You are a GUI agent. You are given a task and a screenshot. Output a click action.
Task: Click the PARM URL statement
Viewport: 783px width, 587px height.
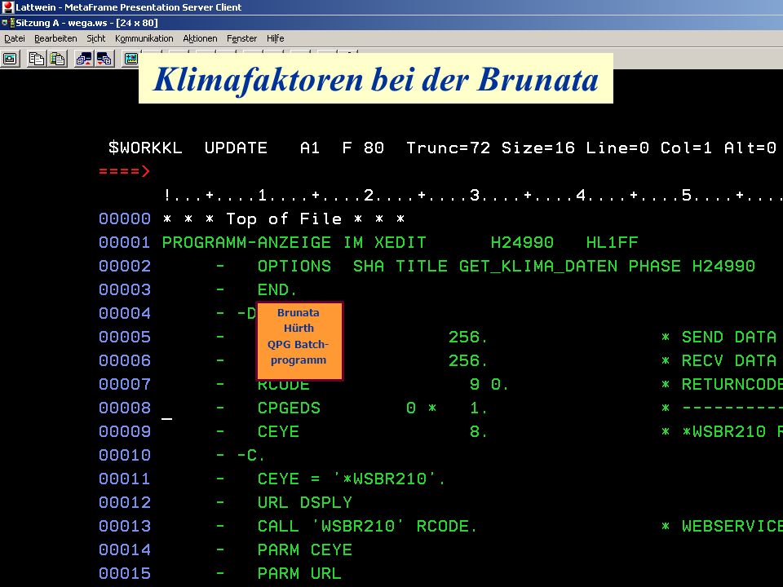(299, 573)
